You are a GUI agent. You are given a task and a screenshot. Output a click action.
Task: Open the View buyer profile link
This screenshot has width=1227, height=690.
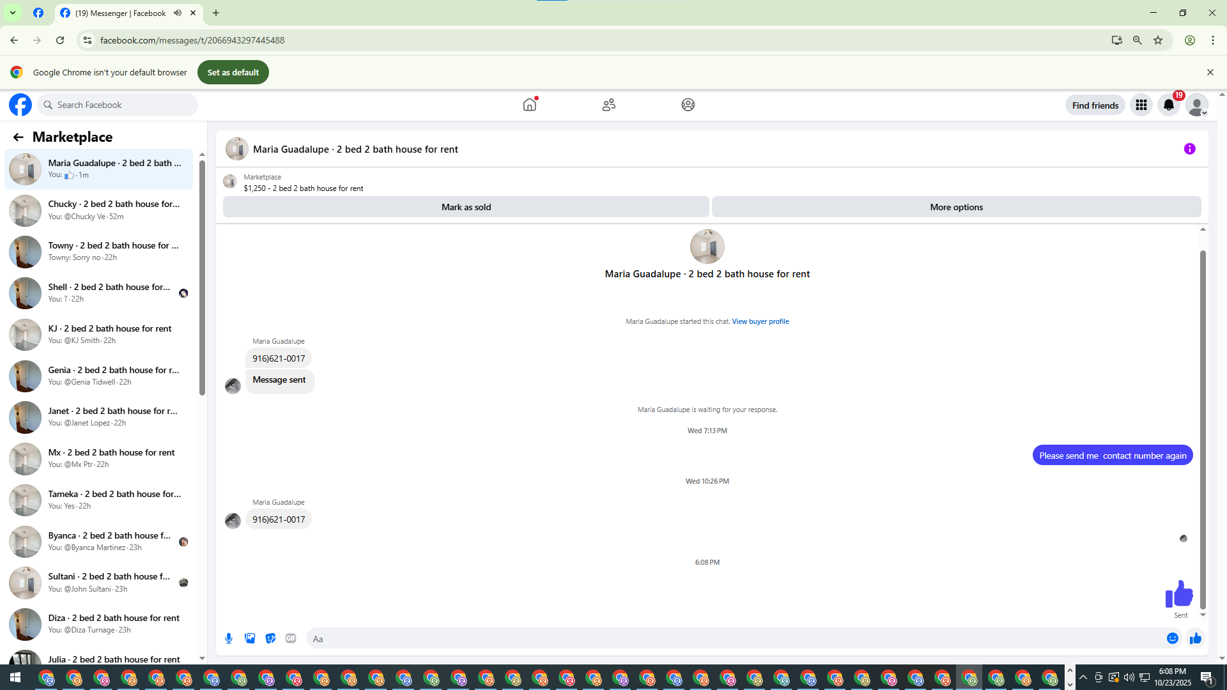point(760,321)
